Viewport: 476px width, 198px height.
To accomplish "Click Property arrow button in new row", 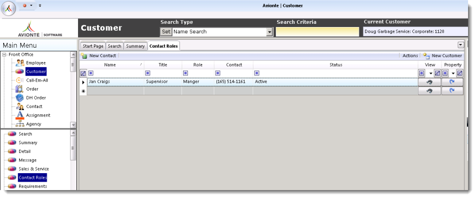I will pos(452,91).
